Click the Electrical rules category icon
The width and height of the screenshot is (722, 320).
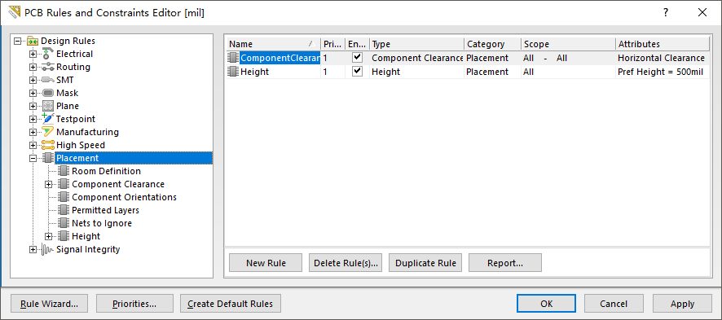tap(48, 54)
